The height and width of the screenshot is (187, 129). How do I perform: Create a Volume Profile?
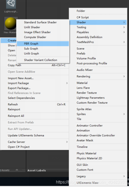tap(98, 58)
